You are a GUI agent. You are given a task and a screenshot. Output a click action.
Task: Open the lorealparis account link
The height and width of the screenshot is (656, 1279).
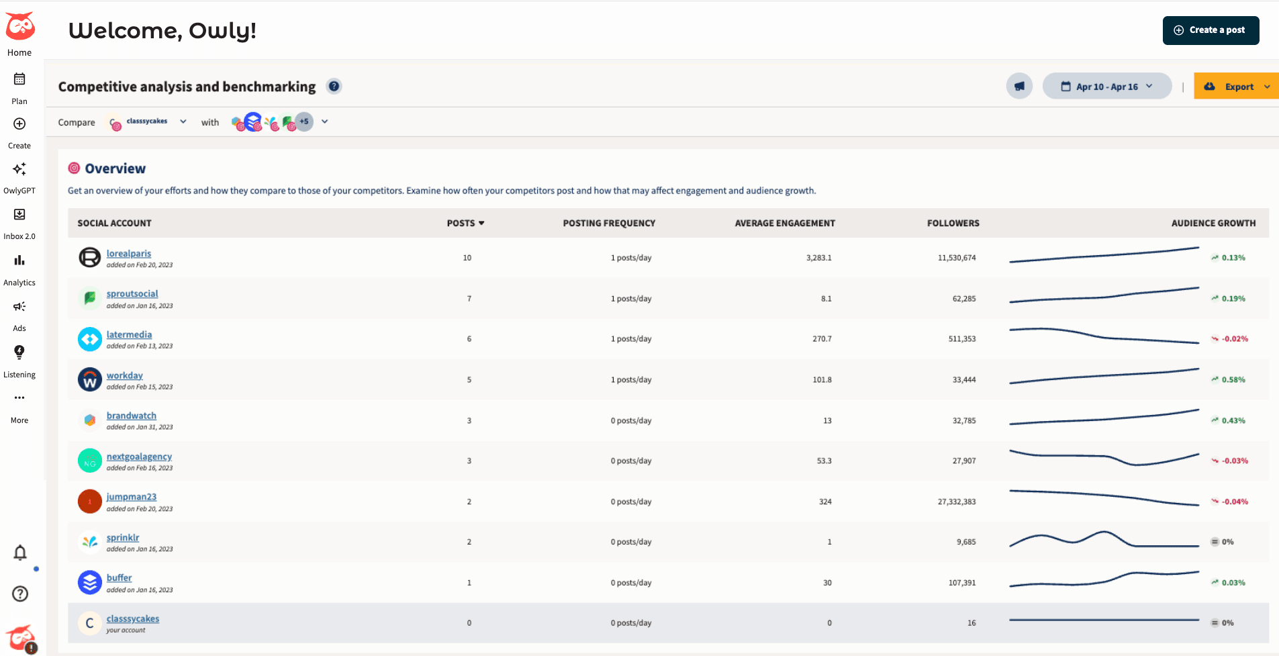click(128, 253)
